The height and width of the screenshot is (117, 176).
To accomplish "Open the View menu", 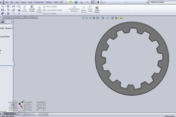I will click(17, 2).
